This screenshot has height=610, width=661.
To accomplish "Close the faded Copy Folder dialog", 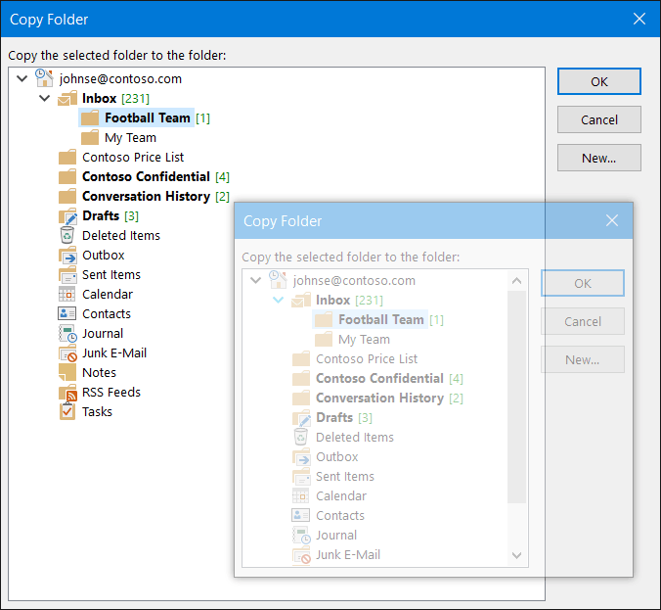I will click(x=612, y=220).
